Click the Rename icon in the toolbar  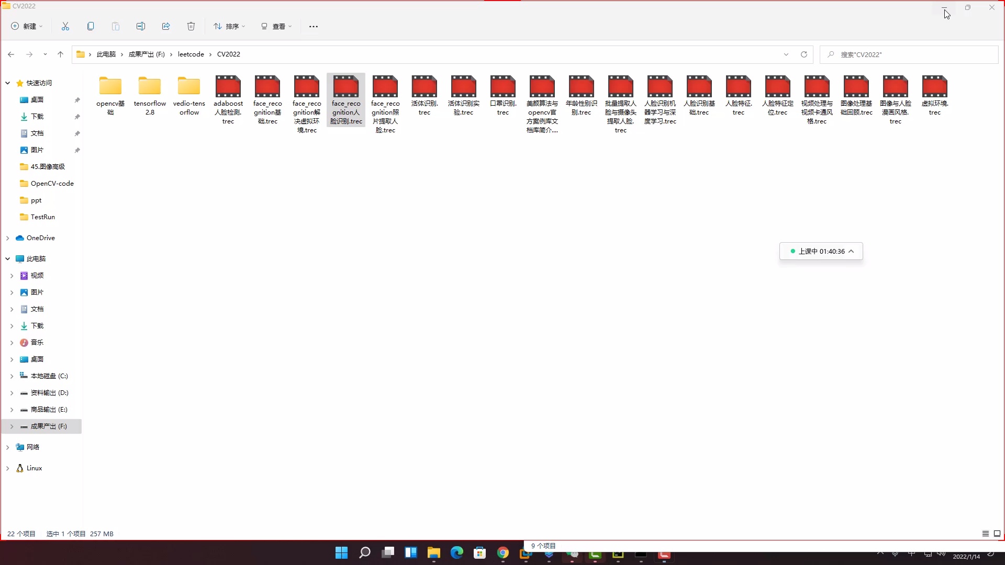(x=140, y=26)
